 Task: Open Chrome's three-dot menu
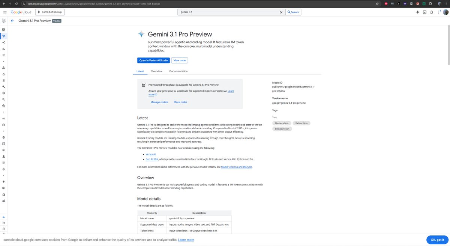[x=446, y=3]
